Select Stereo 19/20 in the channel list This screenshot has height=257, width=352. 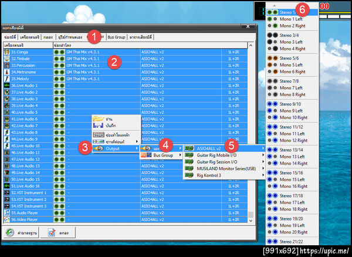click(292, 219)
